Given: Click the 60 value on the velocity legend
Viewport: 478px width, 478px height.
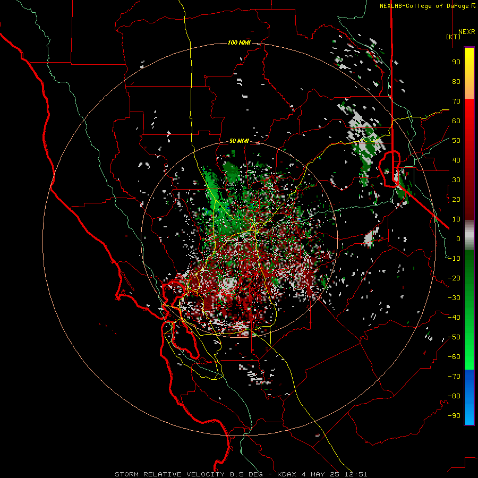Looking at the screenshot, I should coord(456,121).
